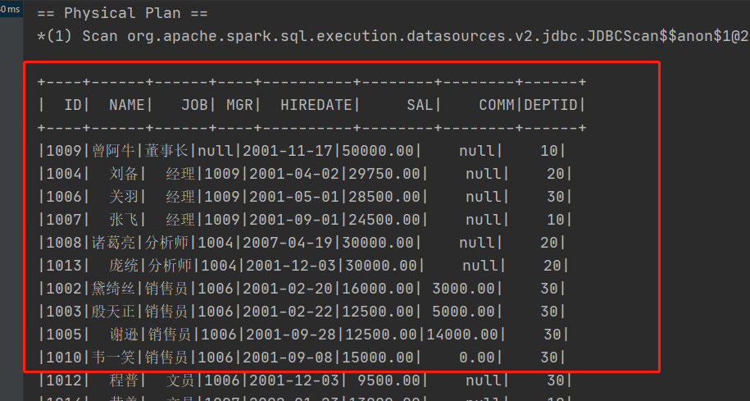Click salary 24500.00

tap(384, 220)
